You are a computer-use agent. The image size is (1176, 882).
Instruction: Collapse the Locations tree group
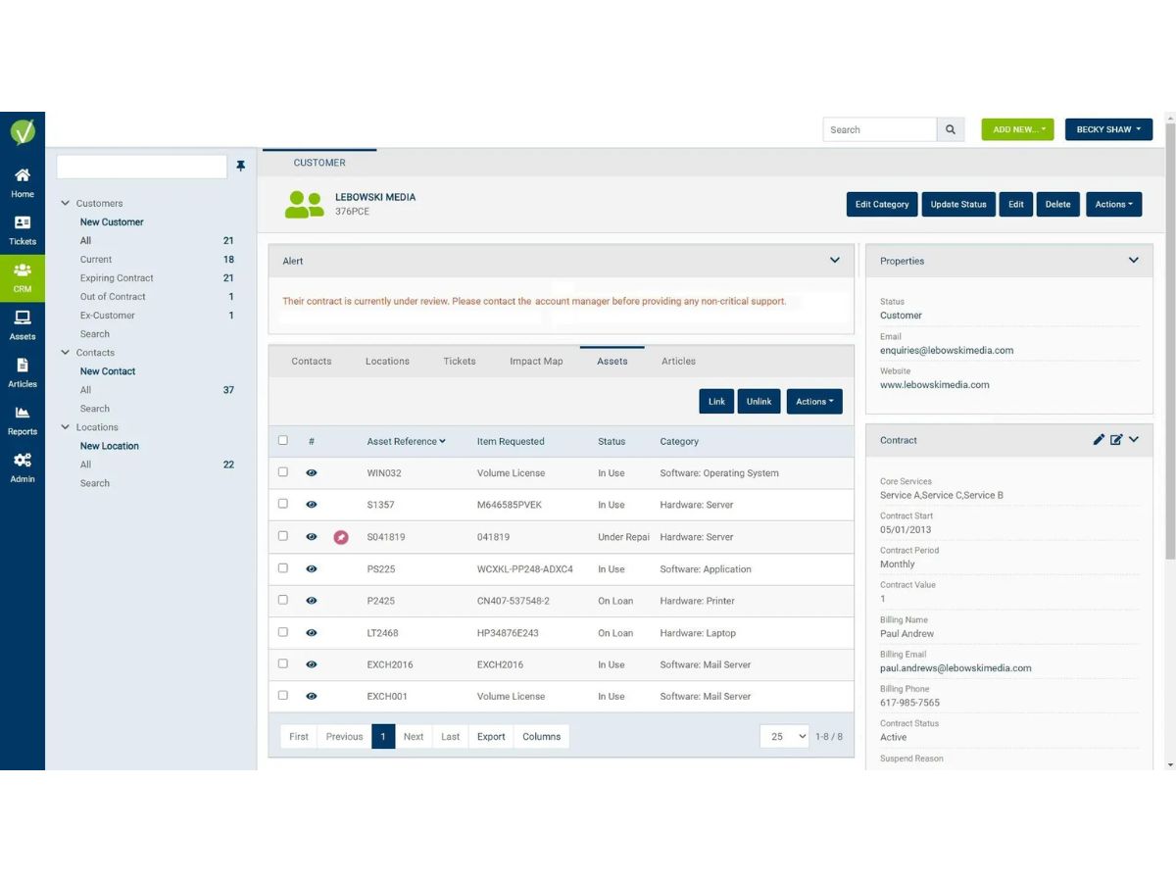pos(66,427)
